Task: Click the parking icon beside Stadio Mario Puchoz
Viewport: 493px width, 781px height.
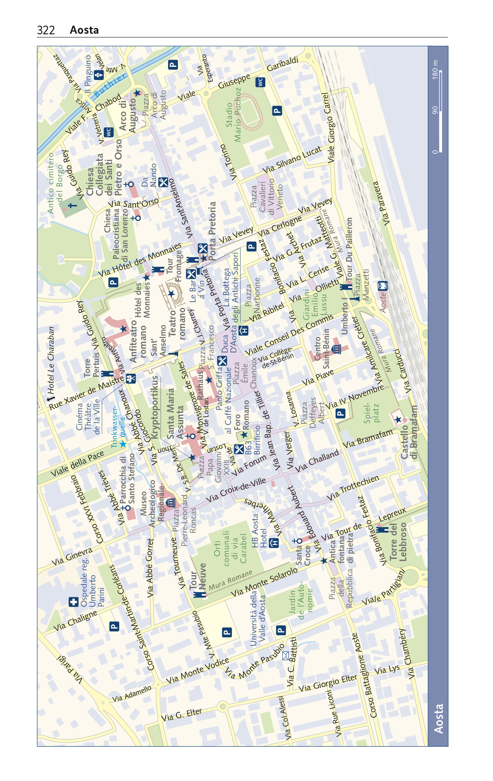Action: [x=277, y=111]
